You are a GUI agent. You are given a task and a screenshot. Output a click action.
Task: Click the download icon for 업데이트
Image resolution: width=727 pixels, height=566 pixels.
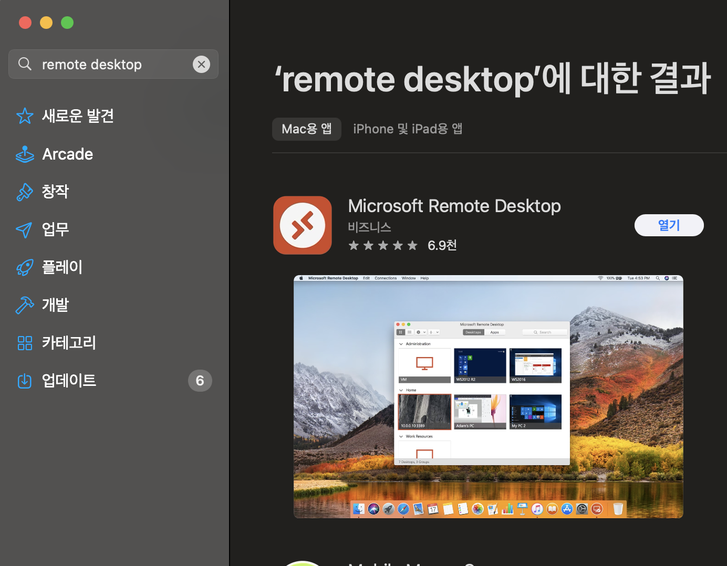(x=25, y=381)
